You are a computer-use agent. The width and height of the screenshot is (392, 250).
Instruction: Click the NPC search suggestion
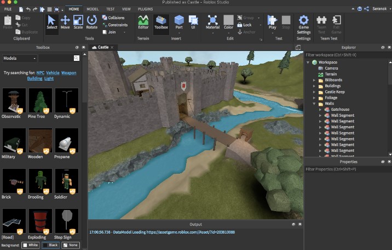41,73
